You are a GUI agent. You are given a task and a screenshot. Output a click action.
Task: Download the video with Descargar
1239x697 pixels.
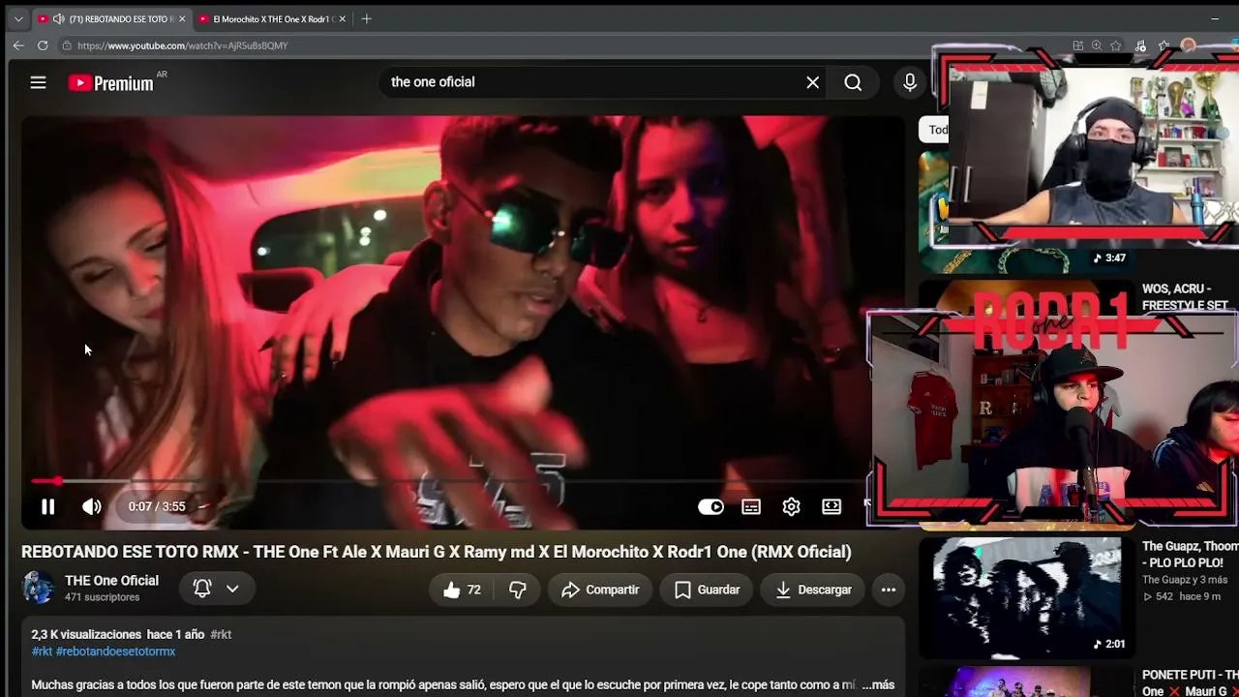point(813,590)
